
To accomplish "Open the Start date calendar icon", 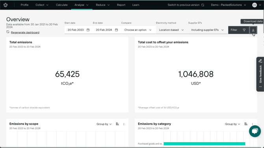I will pos(88,30).
